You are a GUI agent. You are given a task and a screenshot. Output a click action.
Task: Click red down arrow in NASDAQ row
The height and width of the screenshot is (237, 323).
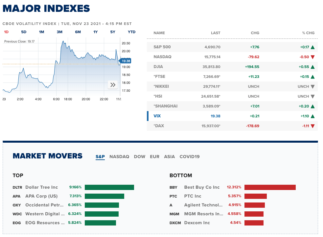(312, 57)
